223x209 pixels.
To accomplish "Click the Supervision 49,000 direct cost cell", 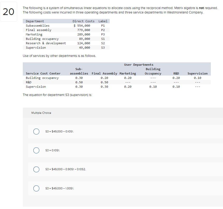I will tap(85, 48).
